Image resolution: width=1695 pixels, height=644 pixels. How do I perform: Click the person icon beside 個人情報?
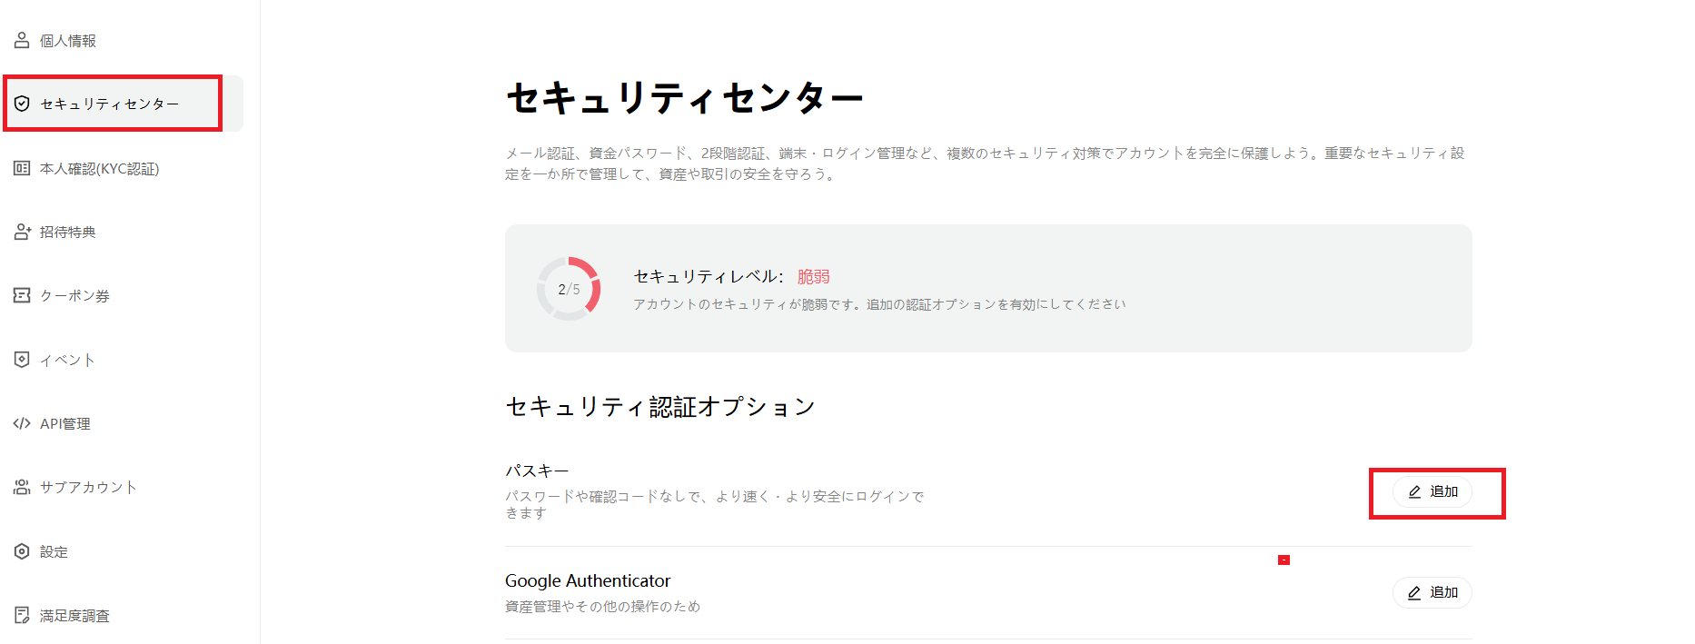point(22,40)
